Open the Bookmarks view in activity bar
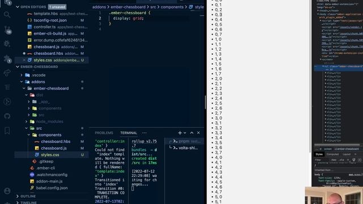Viewport: 363px width, 204px height. [x=7, y=130]
